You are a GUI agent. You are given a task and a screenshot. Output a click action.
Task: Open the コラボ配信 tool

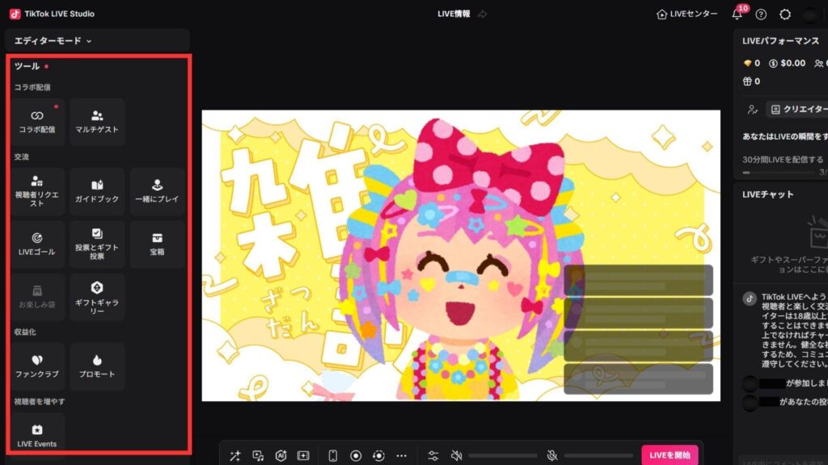click(37, 122)
